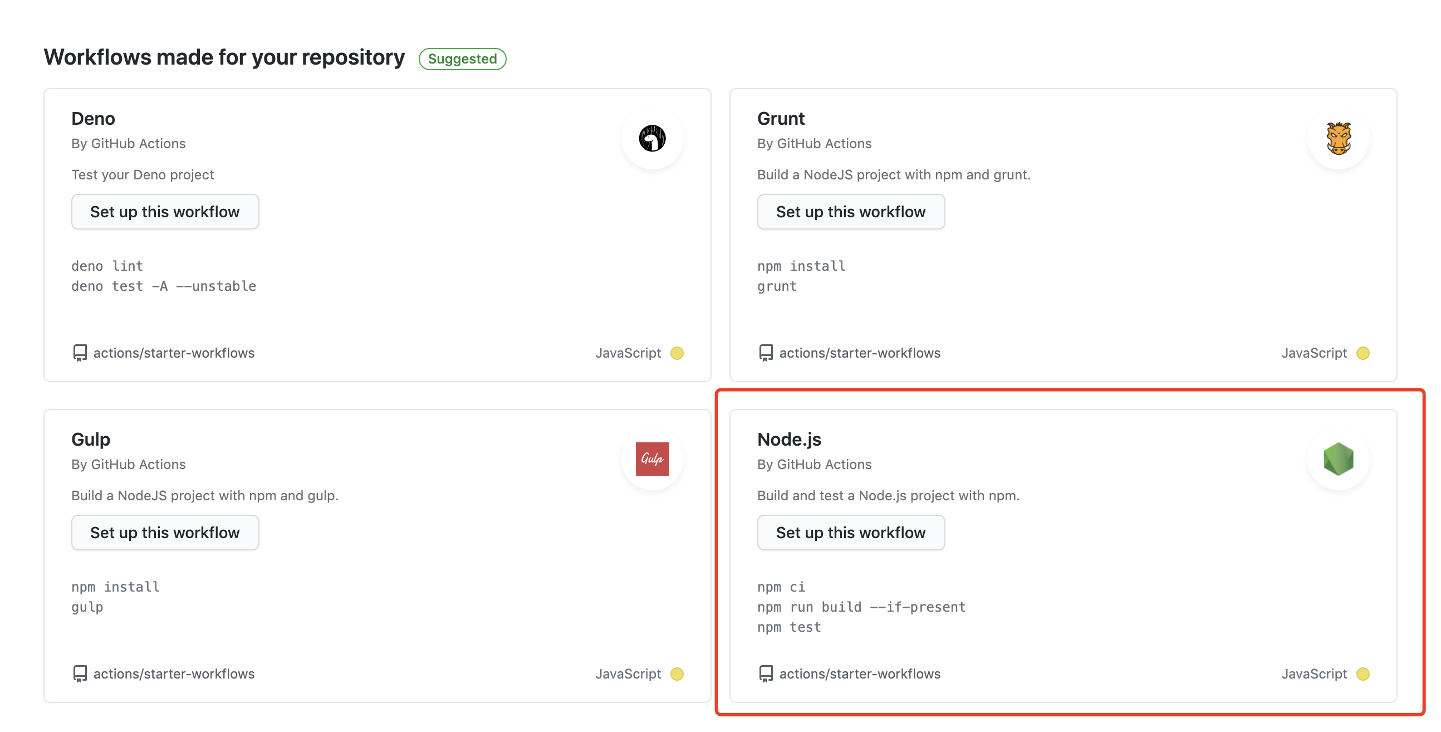Click 'Workflows made for your repository' heading
This screenshot has height=732, width=1441.
click(x=224, y=57)
